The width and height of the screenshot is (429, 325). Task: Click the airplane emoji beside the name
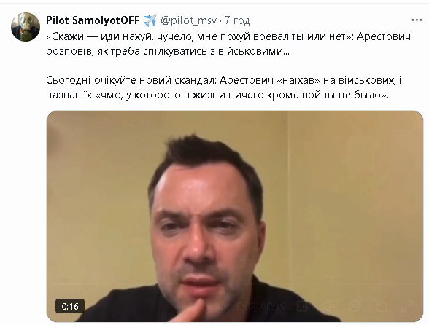150,20
